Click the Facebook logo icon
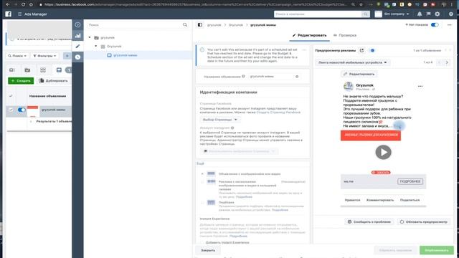This screenshot has height=258, width=459. coord(8,14)
